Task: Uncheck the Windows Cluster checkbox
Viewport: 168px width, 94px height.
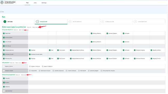Action: click(x=4, y=54)
